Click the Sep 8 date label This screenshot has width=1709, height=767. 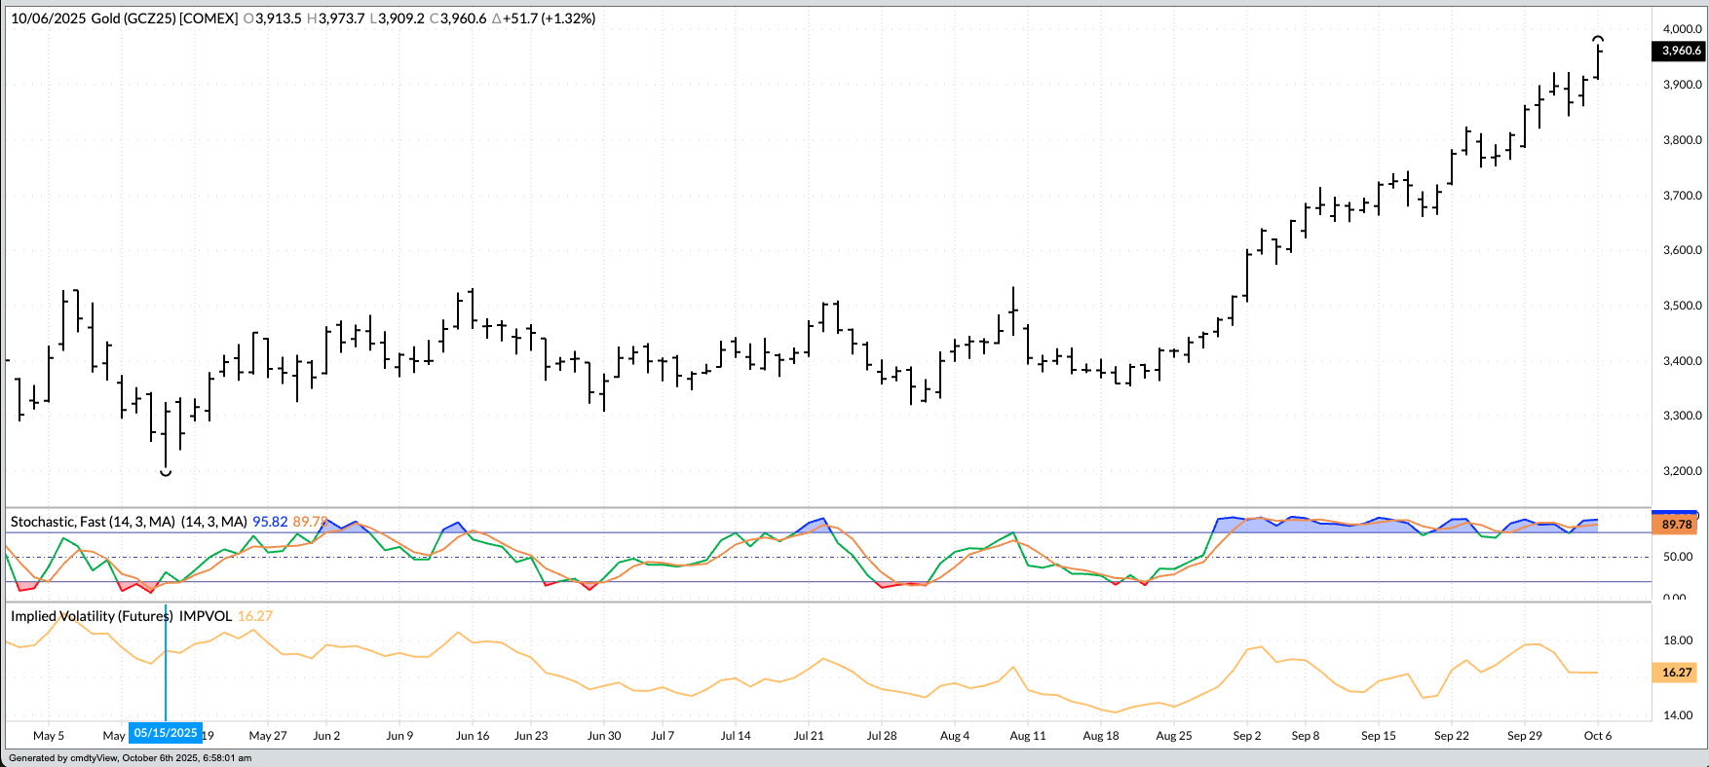1306,736
